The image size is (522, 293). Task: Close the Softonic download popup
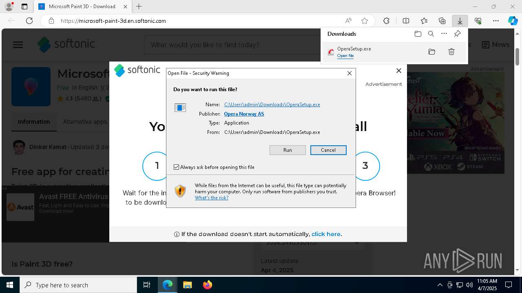399,70
